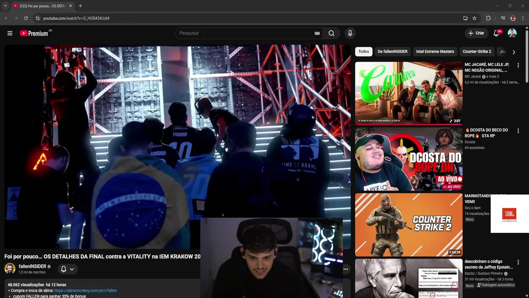Viewport: 529px width, 298px height.
Task: Open options for Jeffrey Epstein video
Action: pyautogui.click(x=518, y=262)
